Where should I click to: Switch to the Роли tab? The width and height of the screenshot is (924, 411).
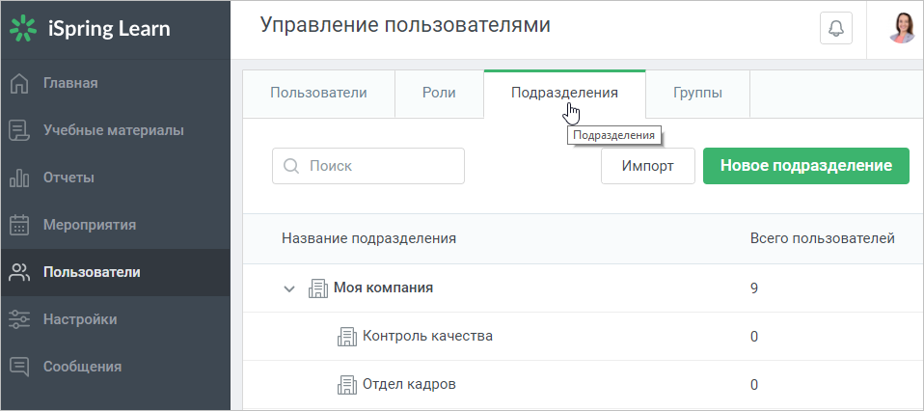pos(439,94)
